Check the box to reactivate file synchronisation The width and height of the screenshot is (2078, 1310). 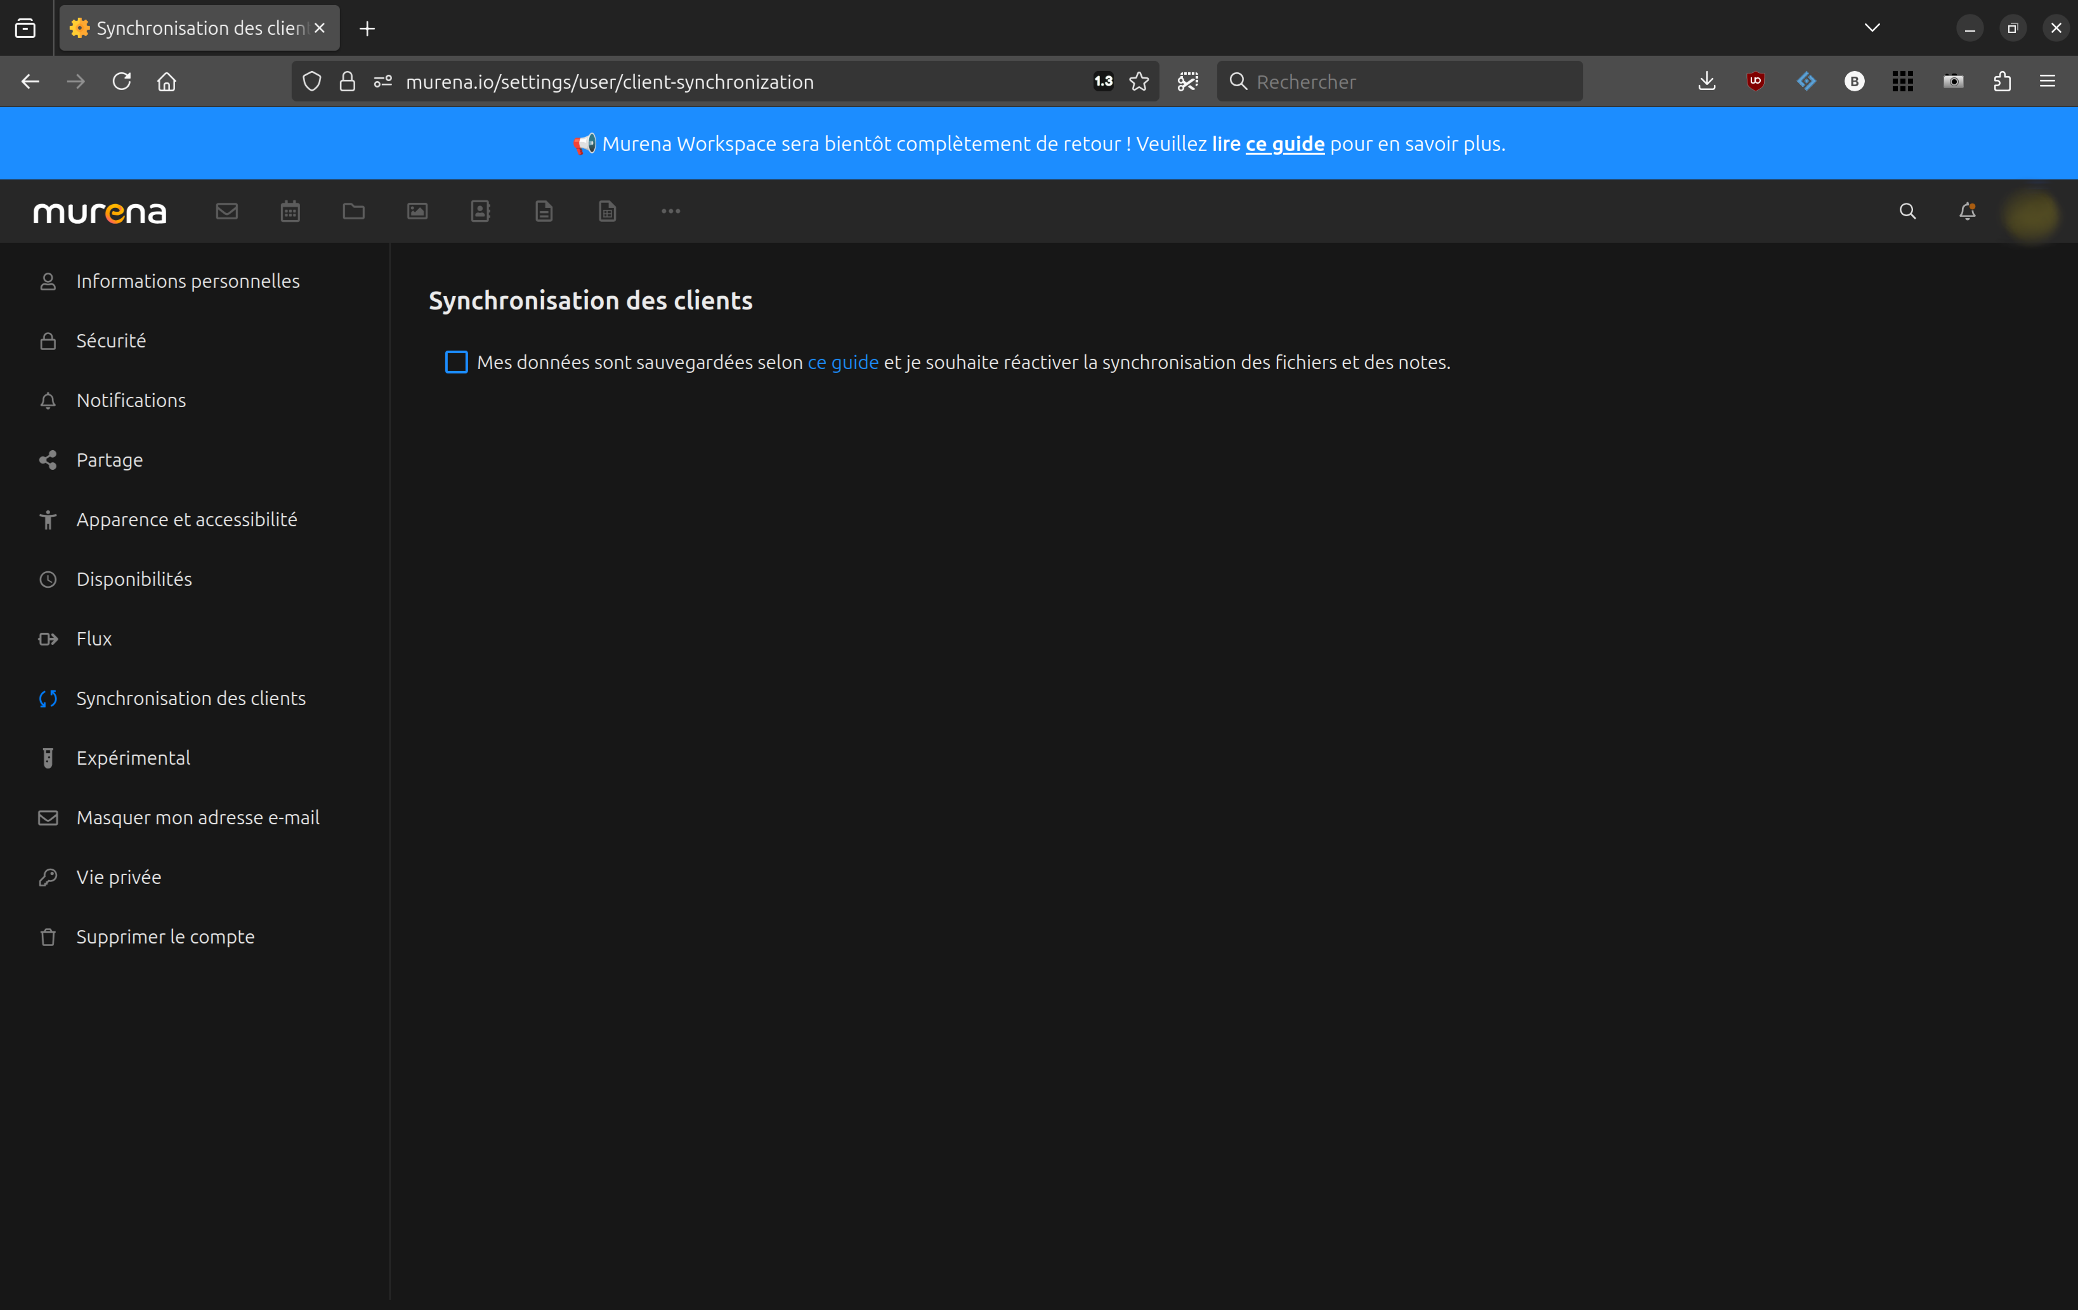(457, 362)
